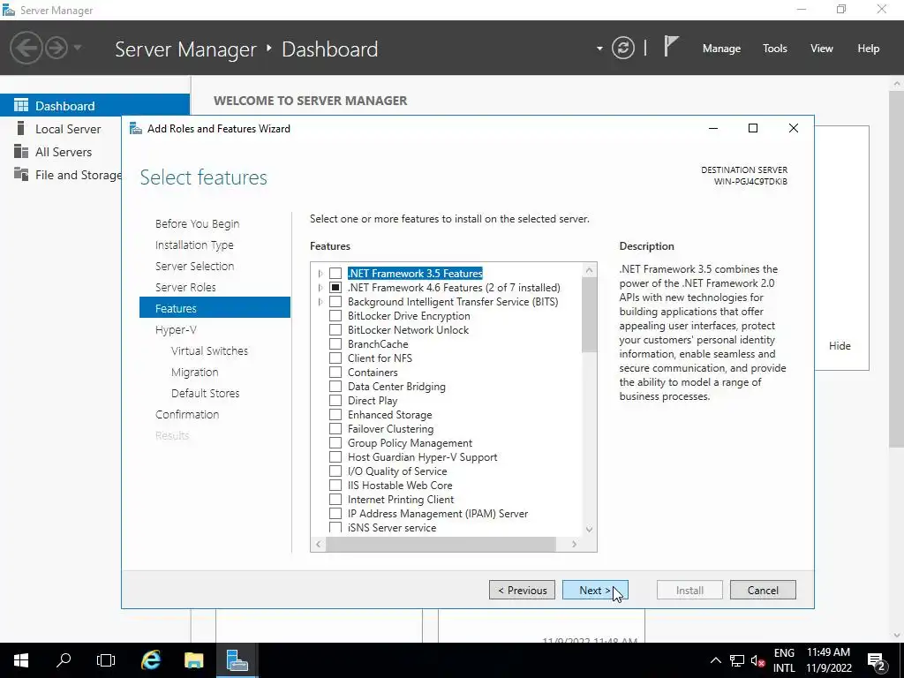Go to the Default Stores step

[205, 393]
